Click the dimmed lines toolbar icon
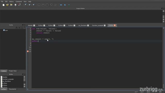The image size is (165, 93). pos(55,5)
